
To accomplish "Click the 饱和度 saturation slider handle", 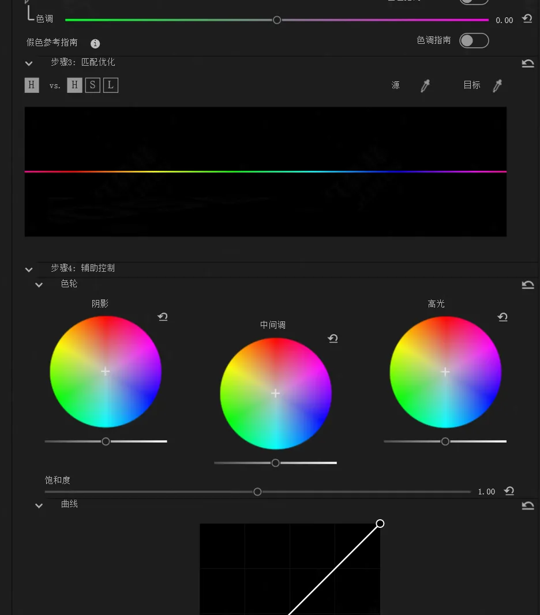I will click(x=257, y=492).
